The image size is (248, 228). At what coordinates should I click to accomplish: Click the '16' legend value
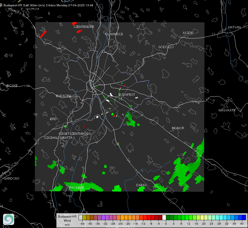196,224
